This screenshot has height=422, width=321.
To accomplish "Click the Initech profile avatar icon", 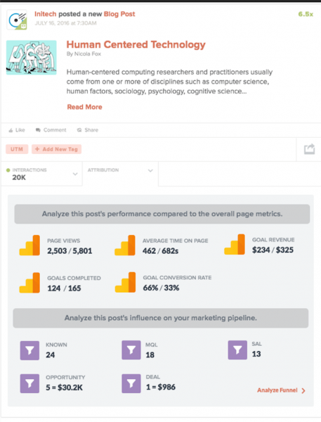I will point(17,20).
